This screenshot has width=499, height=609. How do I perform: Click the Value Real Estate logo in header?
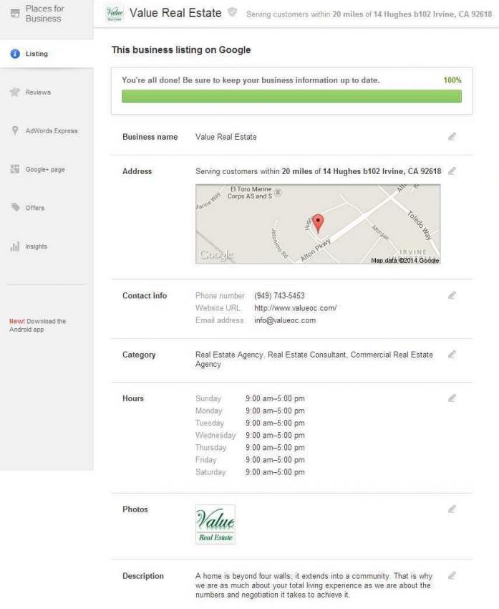(115, 13)
